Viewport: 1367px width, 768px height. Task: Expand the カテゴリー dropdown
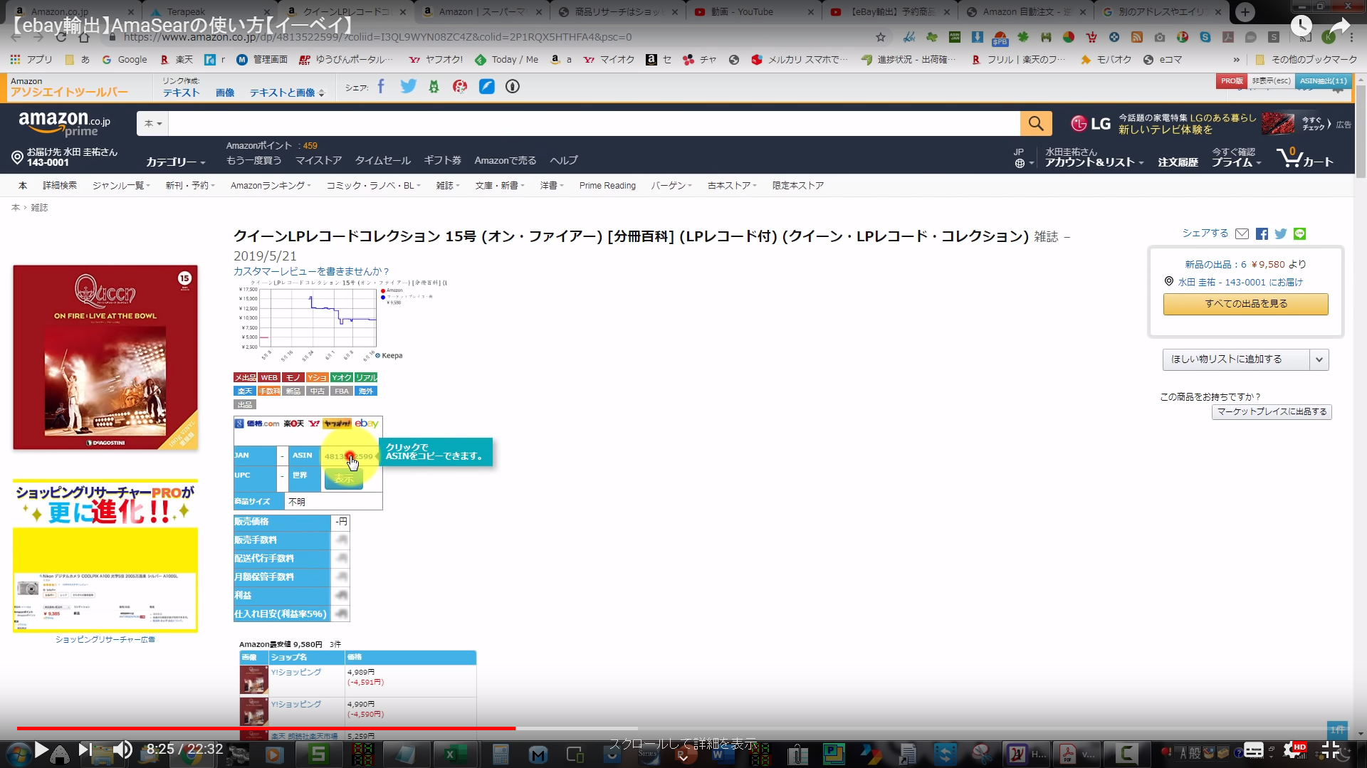pyautogui.click(x=175, y=162)
